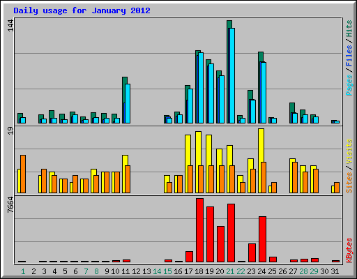This screenshot has height=279, width=357.
Task: Click the 19 axis value label
Action: tap(10, 131)
